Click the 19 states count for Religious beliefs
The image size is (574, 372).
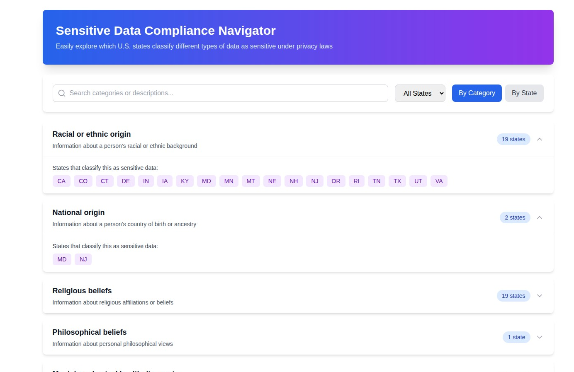pyautogui.click(x=513, y=296)
